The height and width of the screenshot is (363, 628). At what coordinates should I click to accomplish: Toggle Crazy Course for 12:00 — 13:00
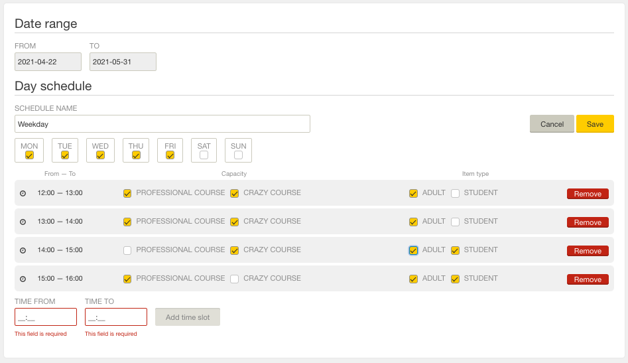point(235,194)
